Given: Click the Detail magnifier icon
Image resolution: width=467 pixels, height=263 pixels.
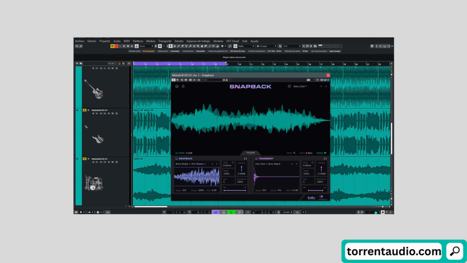Looking at the screenshot, I should (x=294, y=153).
